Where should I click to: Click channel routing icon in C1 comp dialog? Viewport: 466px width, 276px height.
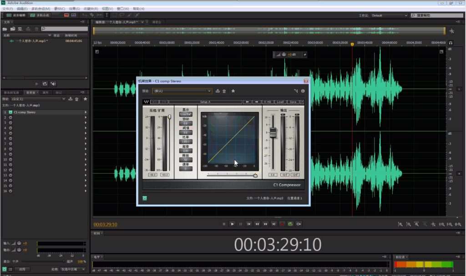tap(296, 91)
